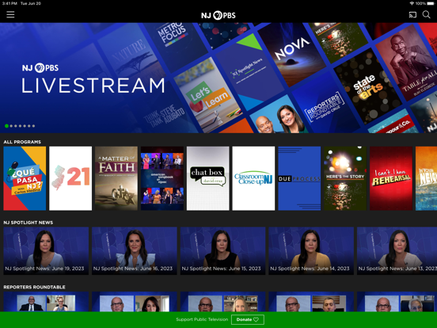Tap the NJ PBS logo in header
The width and height of the screenshot is (437, 328).
(218, 15)
